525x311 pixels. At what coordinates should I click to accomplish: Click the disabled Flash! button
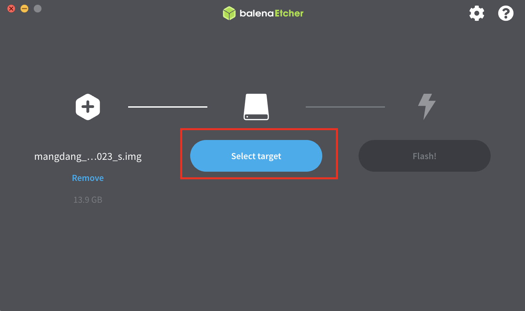tap(425, 156)
